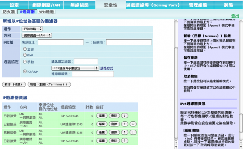
Task: Delete first LAN→網際網路 TCP Port row
Action: [114, 116]
